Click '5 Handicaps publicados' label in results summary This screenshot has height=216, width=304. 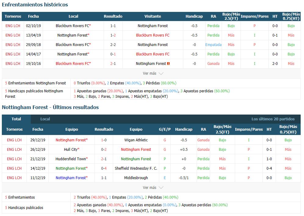coord(24,208)
